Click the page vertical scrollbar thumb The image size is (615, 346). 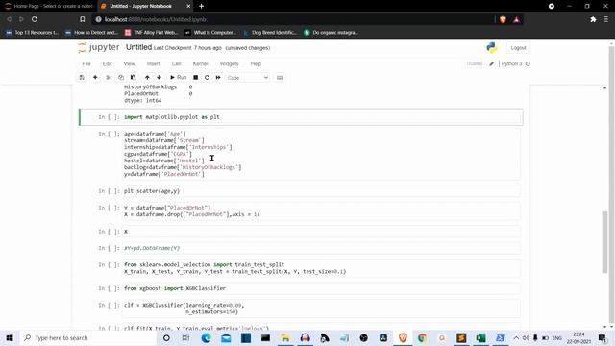pyautogui.click(x=604, y=241)
